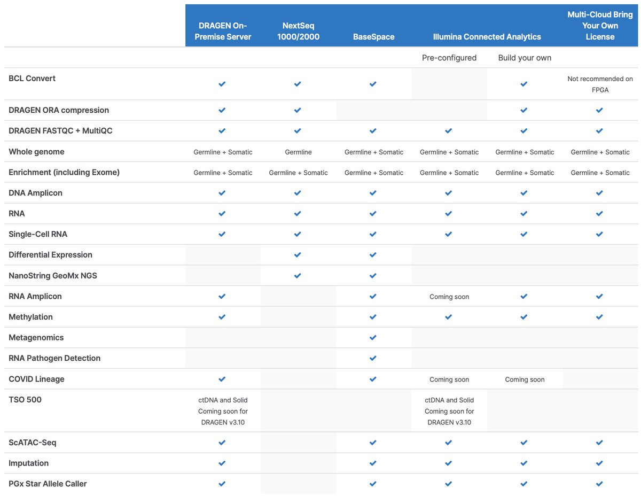Click DNA Amplicon checkmark under DRAGEN On-Premise Server
This screenshot has width=641, height=496.
(x=222, y=193)
